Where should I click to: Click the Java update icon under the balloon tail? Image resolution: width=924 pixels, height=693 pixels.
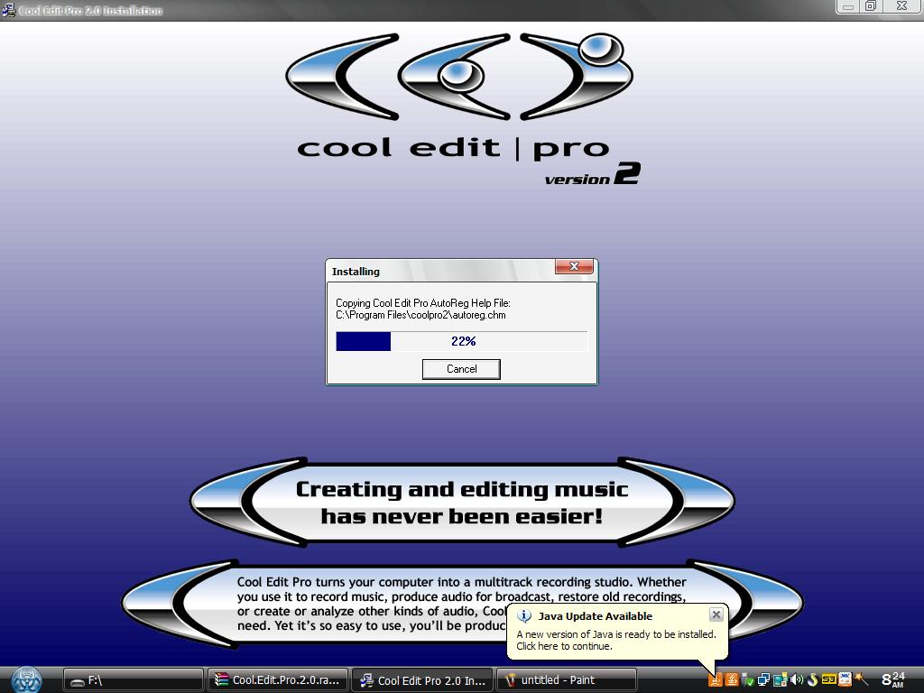coord(716,679)
